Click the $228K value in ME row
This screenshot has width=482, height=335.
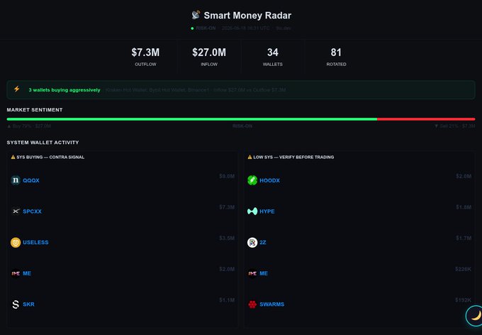464,269
